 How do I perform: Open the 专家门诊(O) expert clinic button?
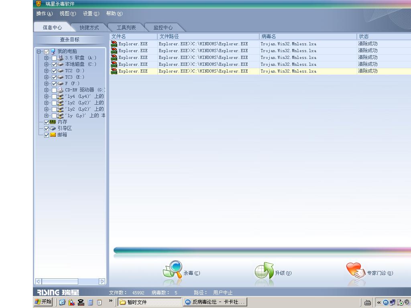(x=370, y=271)
